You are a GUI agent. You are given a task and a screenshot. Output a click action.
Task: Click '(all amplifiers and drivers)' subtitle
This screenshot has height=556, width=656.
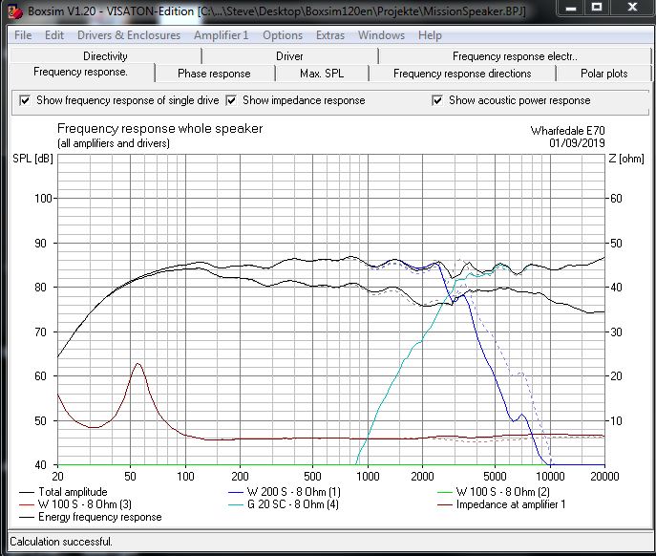click(x=114, y=143)
